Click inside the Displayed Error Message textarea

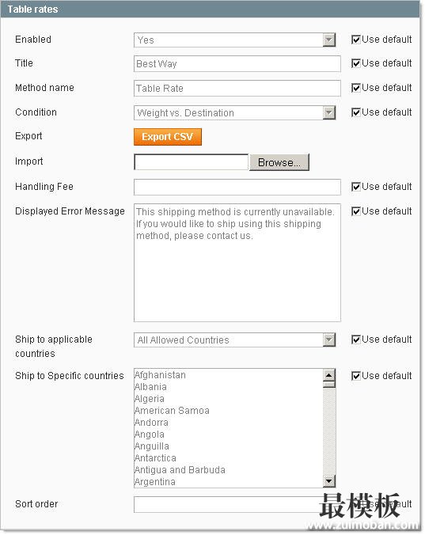[237, 263]
